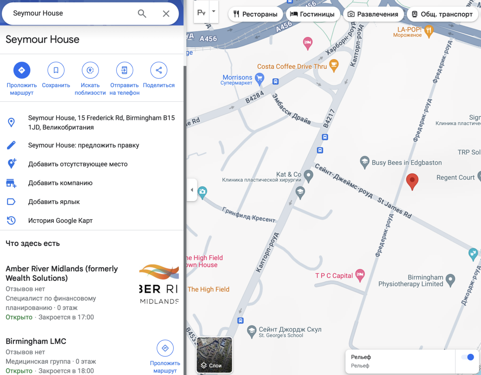Click the pink hotel marker near Харборн-роуд

point(308,43)
